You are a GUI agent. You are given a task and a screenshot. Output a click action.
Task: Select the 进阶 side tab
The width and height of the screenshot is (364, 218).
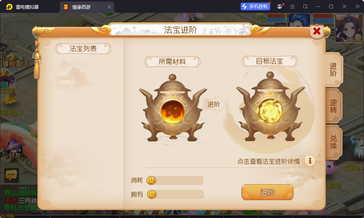coord(333,70)
